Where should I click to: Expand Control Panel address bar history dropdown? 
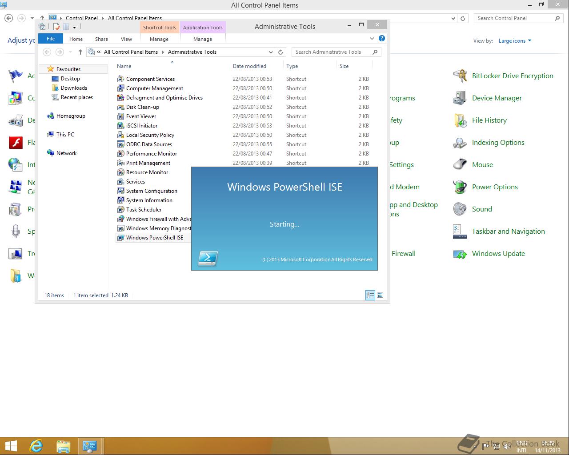tap(453, 18)
